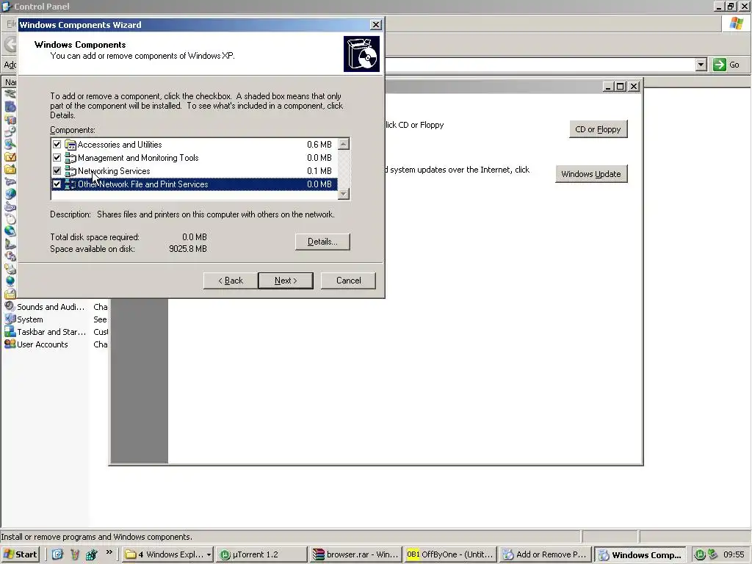Click the Components list scroll down arrow

point(344,194)
